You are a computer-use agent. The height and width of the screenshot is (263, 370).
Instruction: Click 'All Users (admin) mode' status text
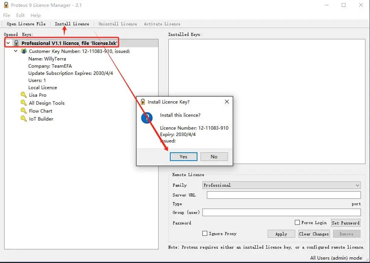[x=336, y=258]
